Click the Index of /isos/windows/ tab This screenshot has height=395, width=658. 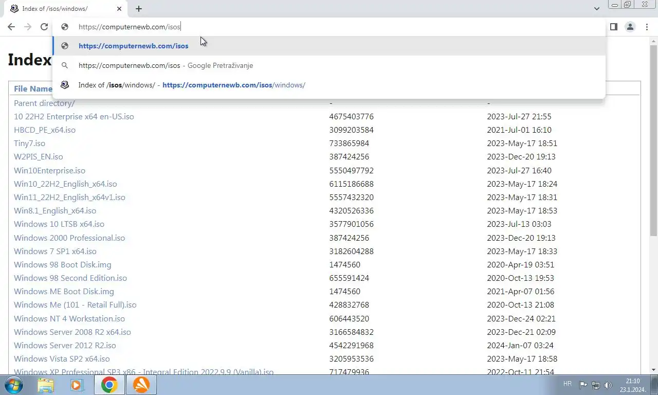[x=67, y=9]
